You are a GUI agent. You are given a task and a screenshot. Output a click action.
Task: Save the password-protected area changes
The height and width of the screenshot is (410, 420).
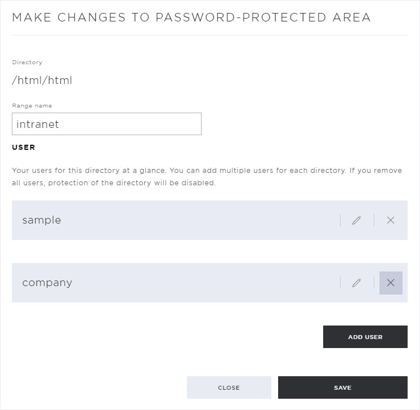pos(343,387)
